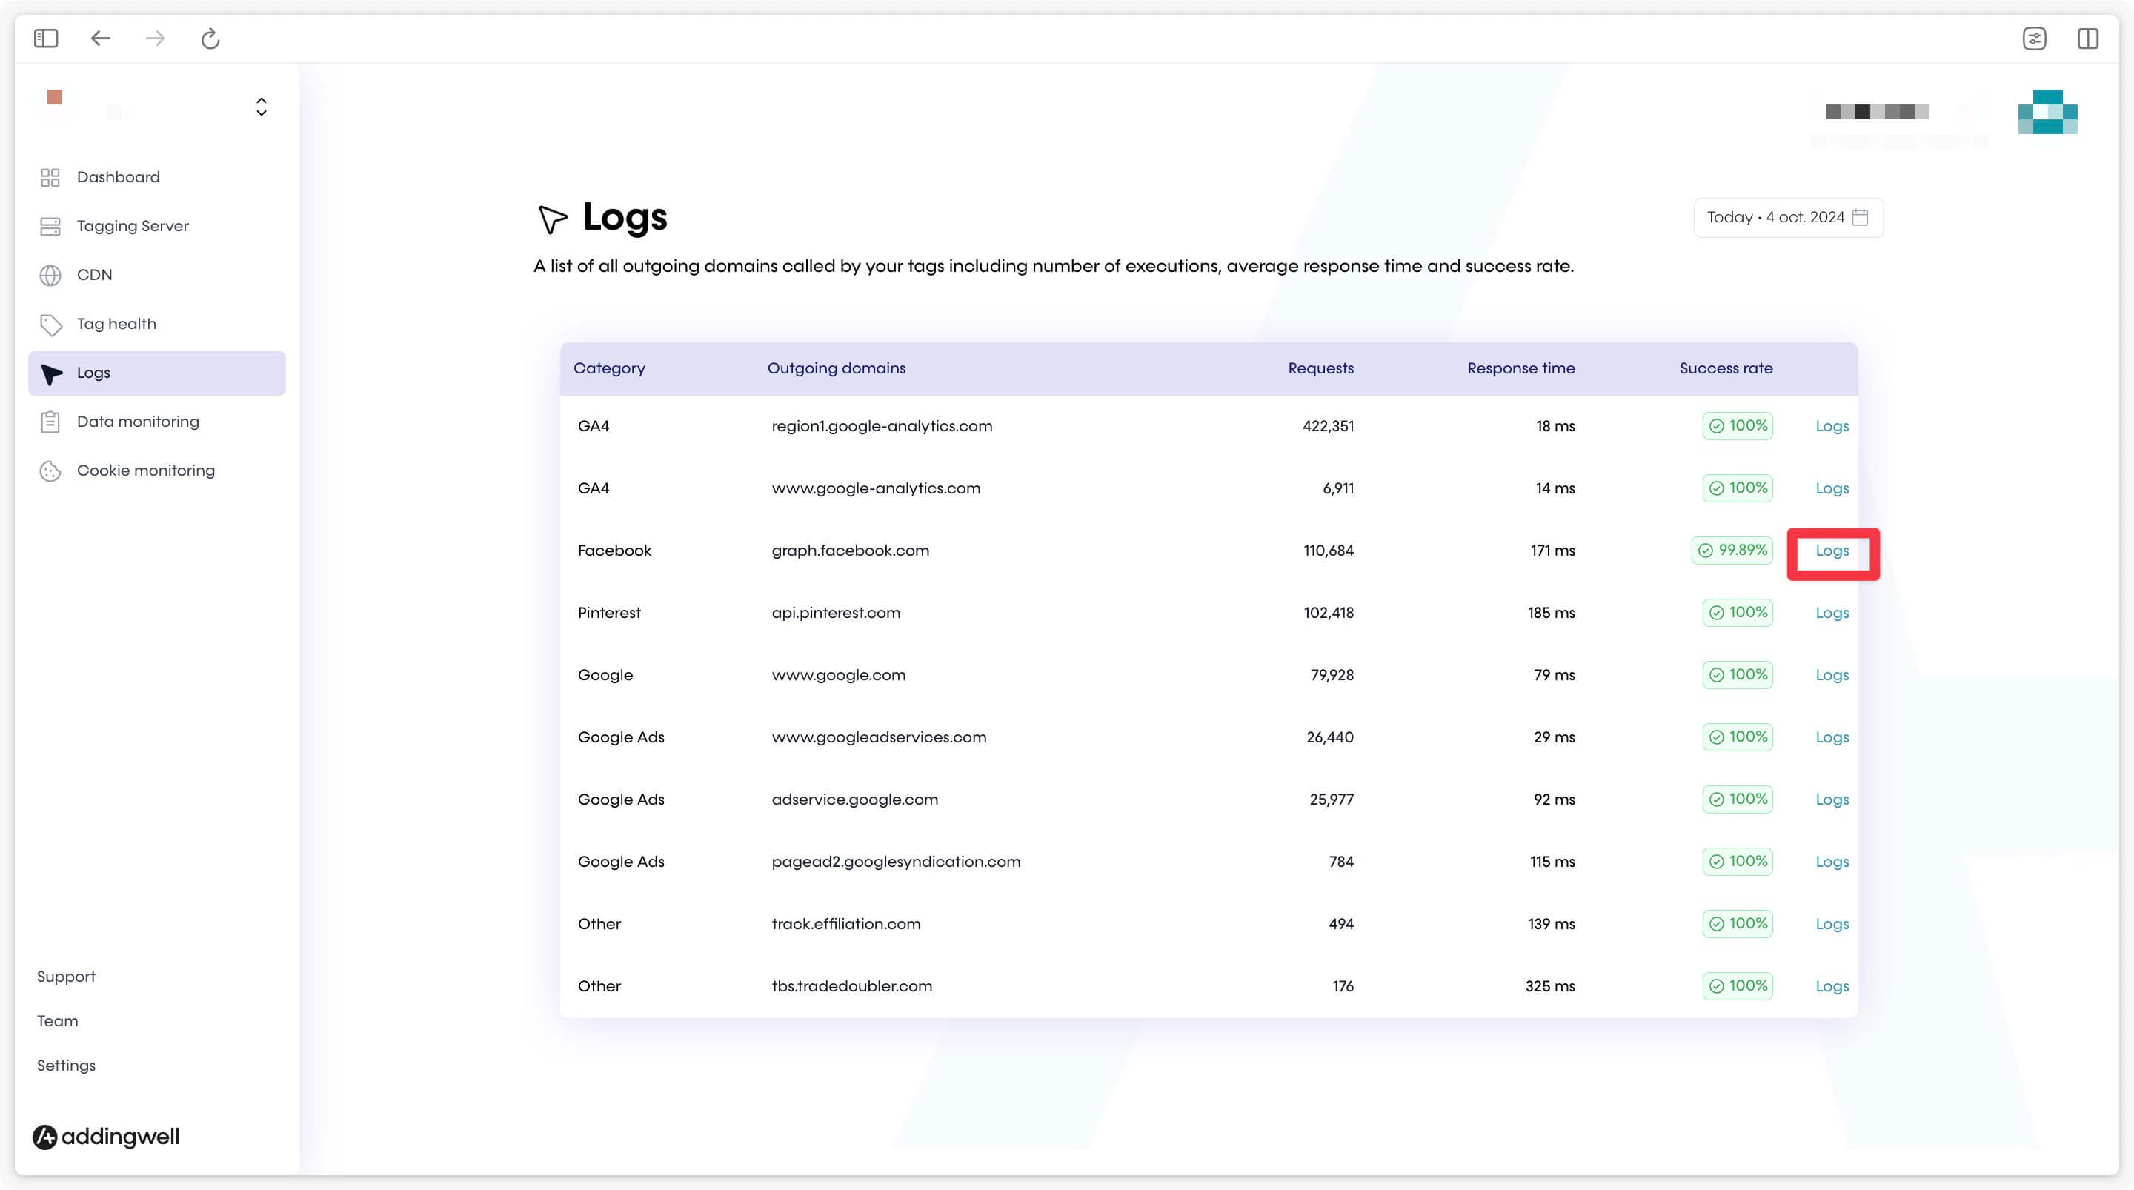Click the Facebook category cell
The height and width of the screenshot is (1190, 2134).
pos(614,551)
